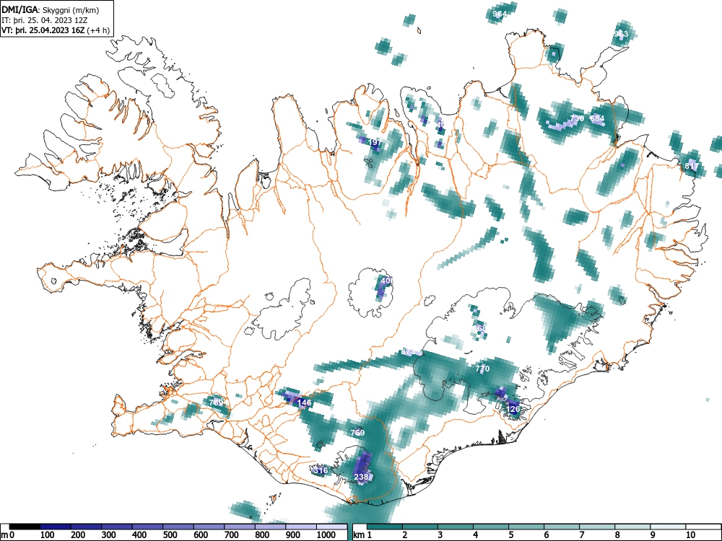Click the 900–1000 m pale lavender legend swatch
722x541 pixels.
pyautogui.click(x=300, y=527)
